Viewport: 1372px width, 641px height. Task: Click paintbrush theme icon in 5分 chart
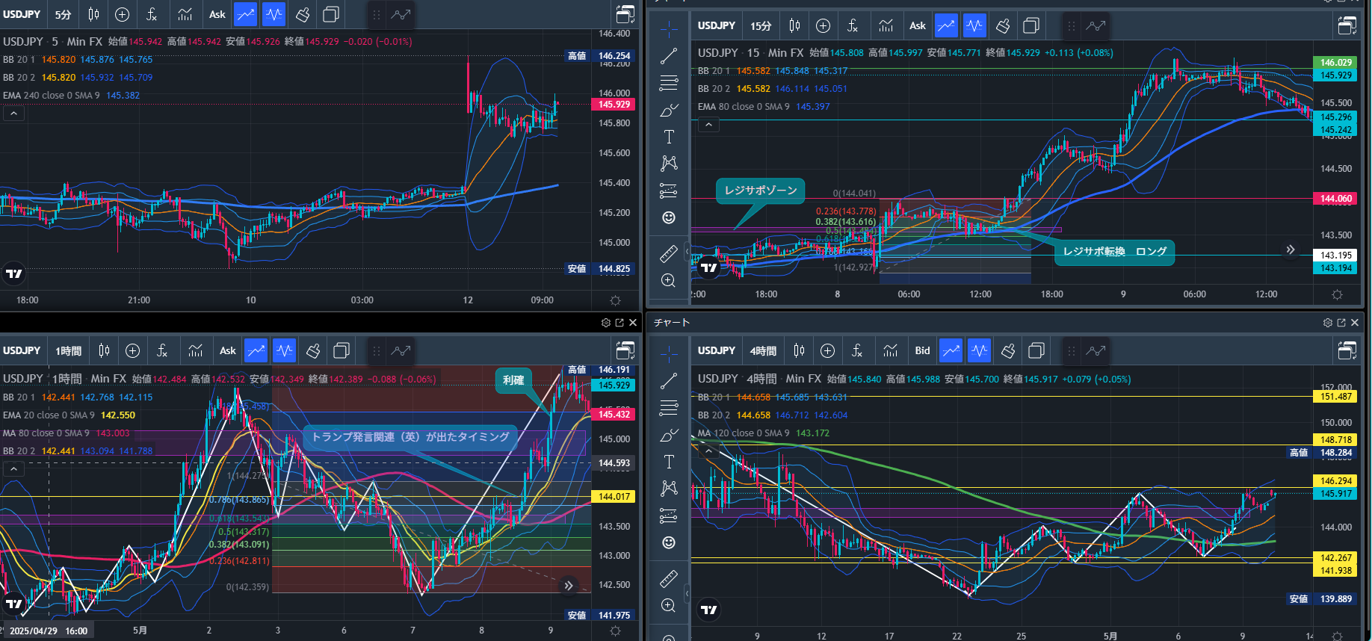click(303, 14)
